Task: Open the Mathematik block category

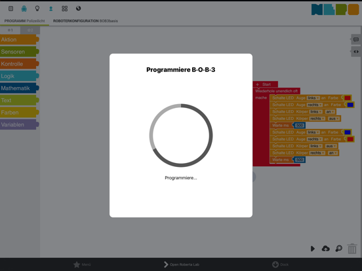Action: tap(19, 88)
